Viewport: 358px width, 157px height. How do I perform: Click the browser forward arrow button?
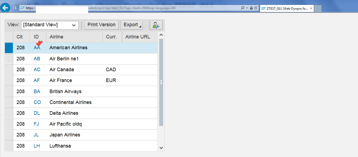point(15,8)
